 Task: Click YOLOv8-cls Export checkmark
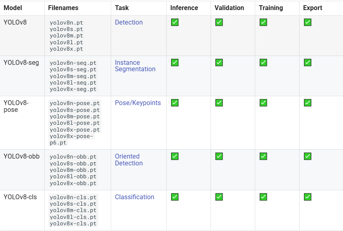(308, 197)
